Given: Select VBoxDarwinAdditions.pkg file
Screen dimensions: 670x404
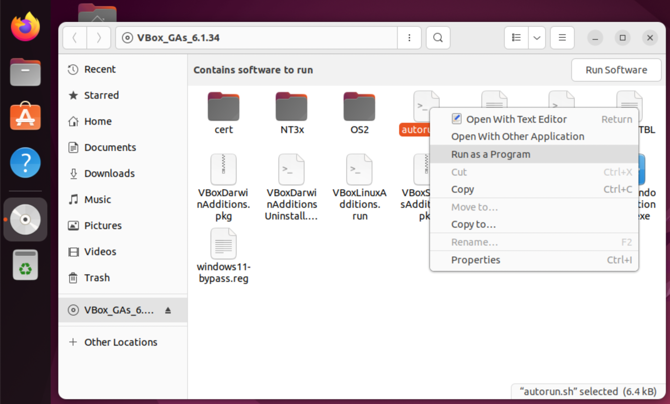Looking at the screenshot, I should point(224,187).
